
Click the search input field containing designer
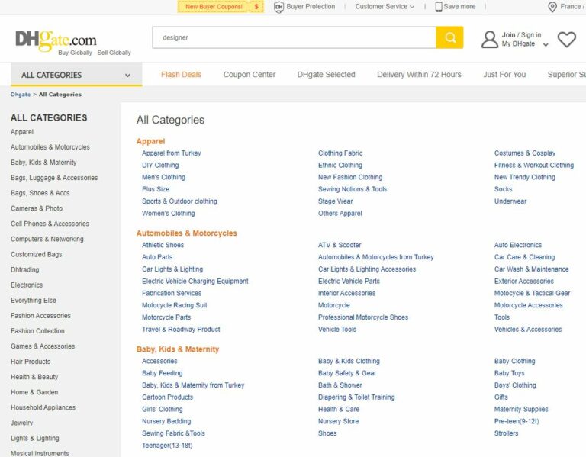coord(294,37)
